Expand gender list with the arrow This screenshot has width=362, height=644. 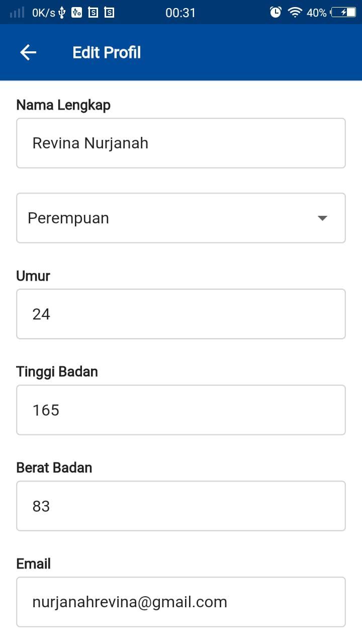point(323,218)
